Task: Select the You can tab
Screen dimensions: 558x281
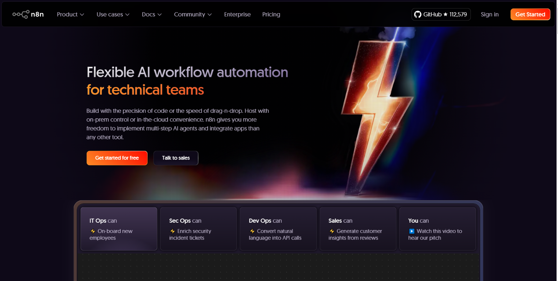Action: pyautogui.click(x=438, y=229)
